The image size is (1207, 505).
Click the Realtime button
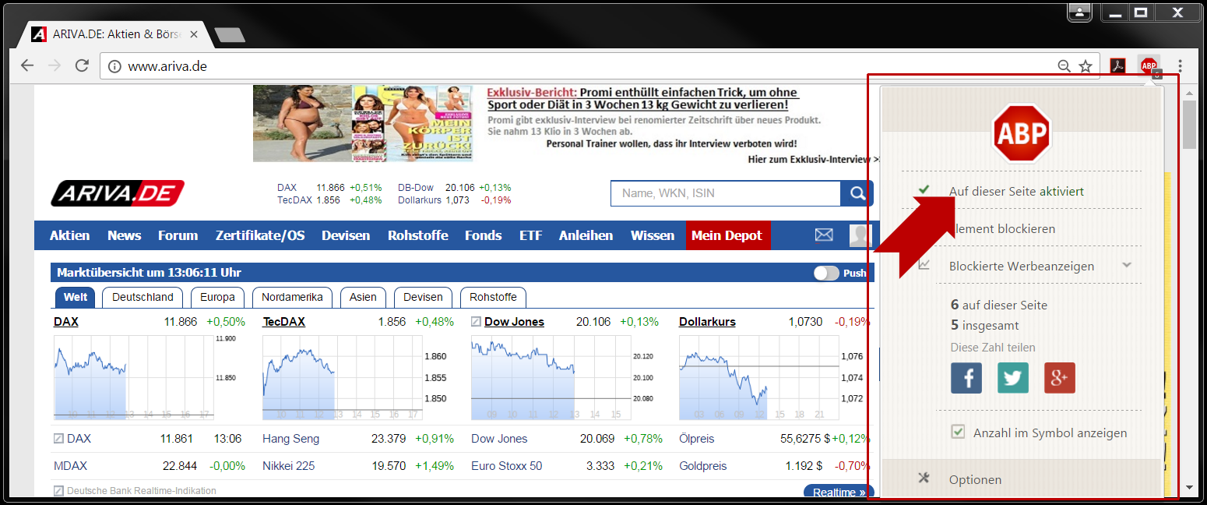[839, 492]
